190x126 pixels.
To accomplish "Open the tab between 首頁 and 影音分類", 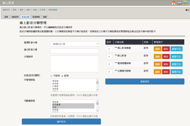I will click(15, 17).
